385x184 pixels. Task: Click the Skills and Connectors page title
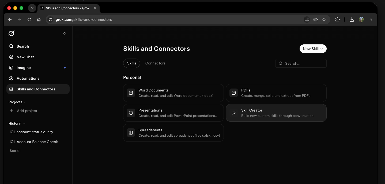point(157,49)
